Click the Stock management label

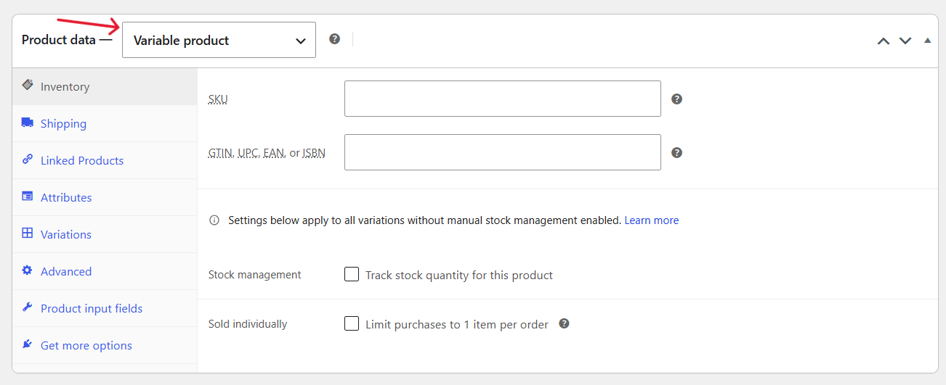[x=255, y=275]
